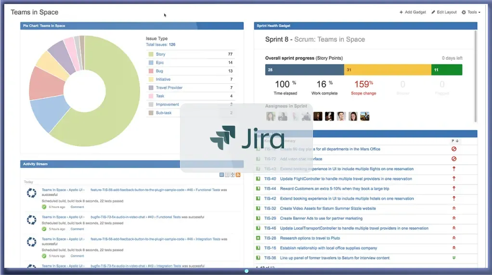Click the story type icon for TIS-36

[258, 258]
